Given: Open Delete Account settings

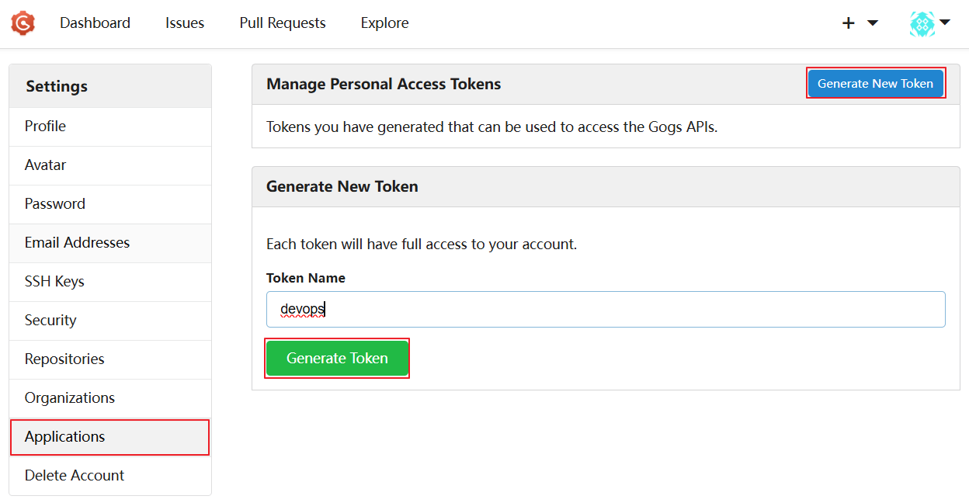Looking at the screenshot, I should coord(75,475).
